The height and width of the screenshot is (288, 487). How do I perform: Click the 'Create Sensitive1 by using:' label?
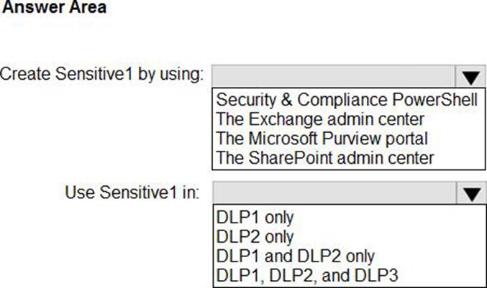click(x=102, y=74)
